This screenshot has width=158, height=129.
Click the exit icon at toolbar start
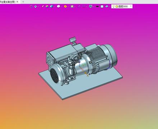(31, 6)
